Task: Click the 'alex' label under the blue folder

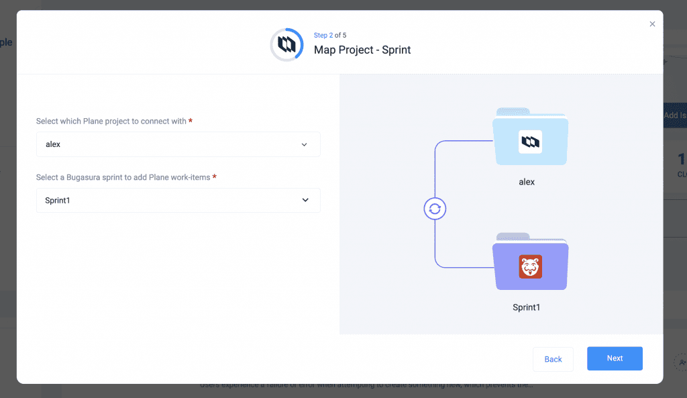Action: point(527,182)
